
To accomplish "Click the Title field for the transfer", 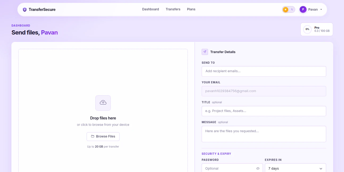I will [x=264, y=111].
